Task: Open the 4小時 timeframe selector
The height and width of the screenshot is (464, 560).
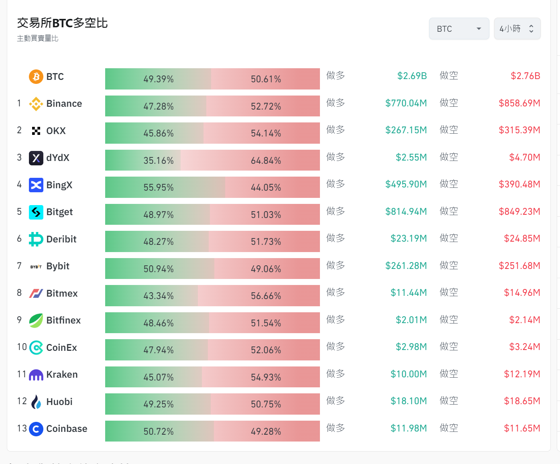Action: click(517, 28)
